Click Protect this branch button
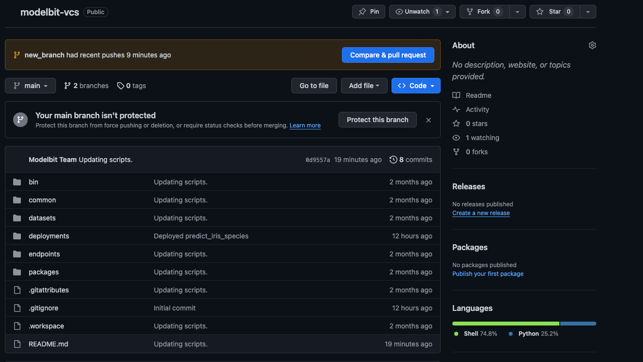Image resolution: width=643 pixels, height=362 pixels. click(377, 120)
